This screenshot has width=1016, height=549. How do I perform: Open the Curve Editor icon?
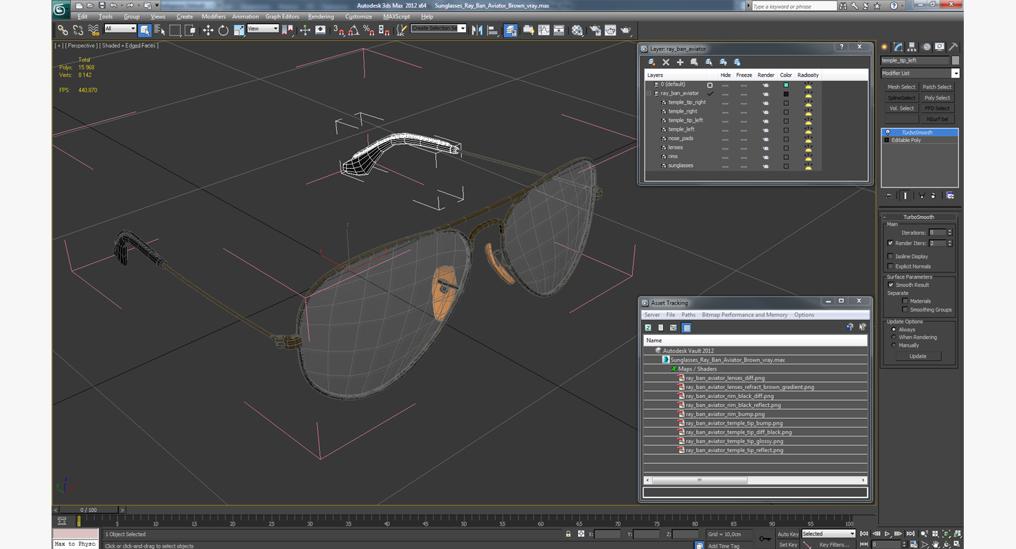coord(544,30)
